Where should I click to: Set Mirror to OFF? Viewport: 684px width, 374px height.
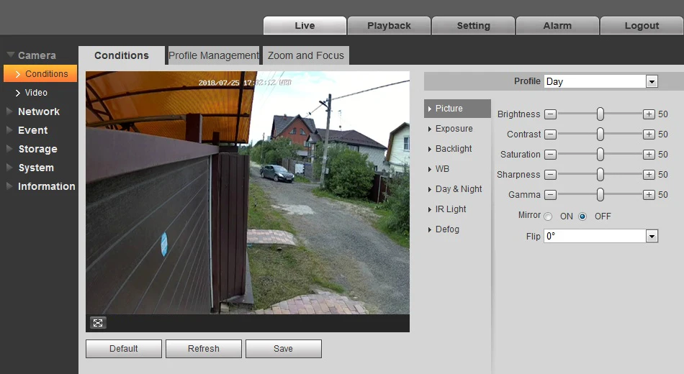(x=582, y=216)
